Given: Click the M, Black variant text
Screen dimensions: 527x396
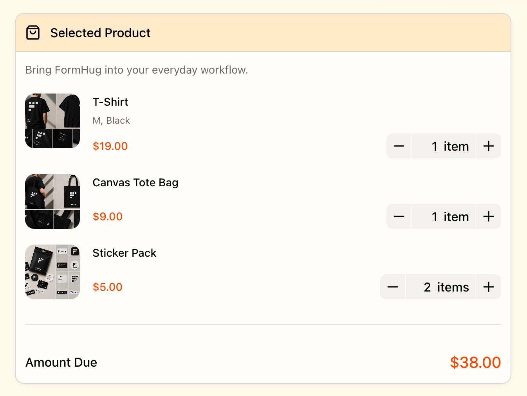Looking at the screenshot, I should [x=111, y=121].
